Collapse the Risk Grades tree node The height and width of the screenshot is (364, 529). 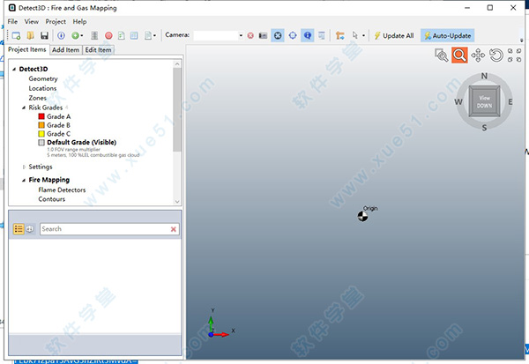[x=24, y=108]
